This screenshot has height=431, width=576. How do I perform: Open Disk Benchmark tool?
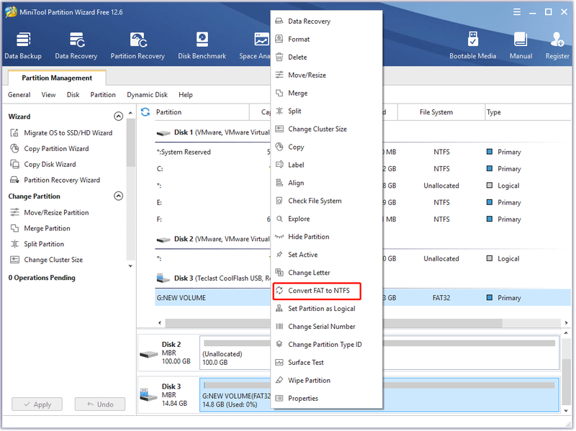pos(202,45)
